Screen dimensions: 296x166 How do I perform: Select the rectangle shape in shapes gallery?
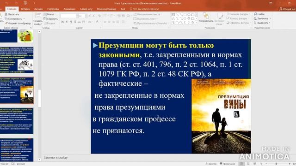(185, 14)
